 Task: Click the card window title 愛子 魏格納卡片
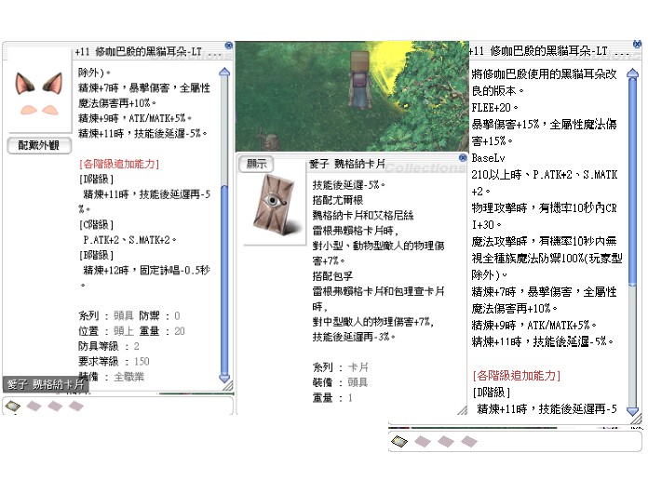click(347, 164)
